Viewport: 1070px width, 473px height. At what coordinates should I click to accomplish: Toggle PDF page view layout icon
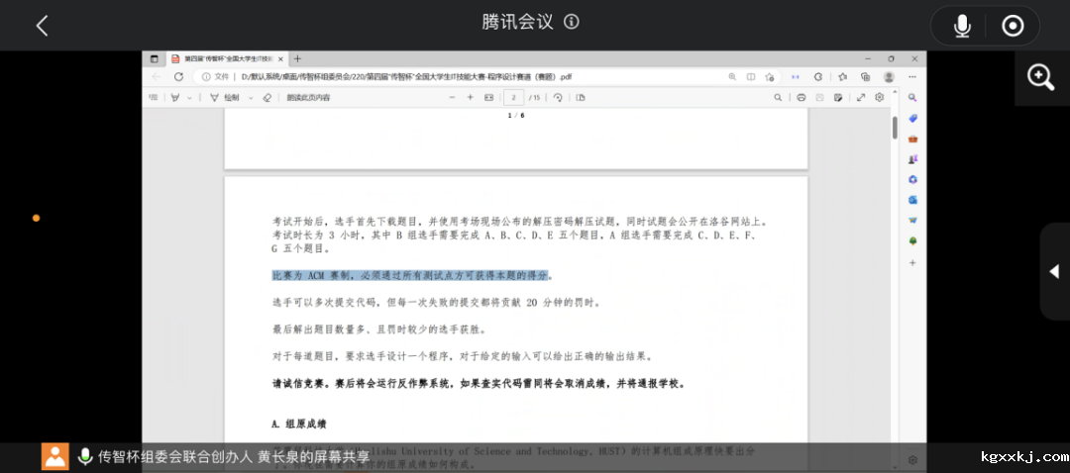(581, 97)
